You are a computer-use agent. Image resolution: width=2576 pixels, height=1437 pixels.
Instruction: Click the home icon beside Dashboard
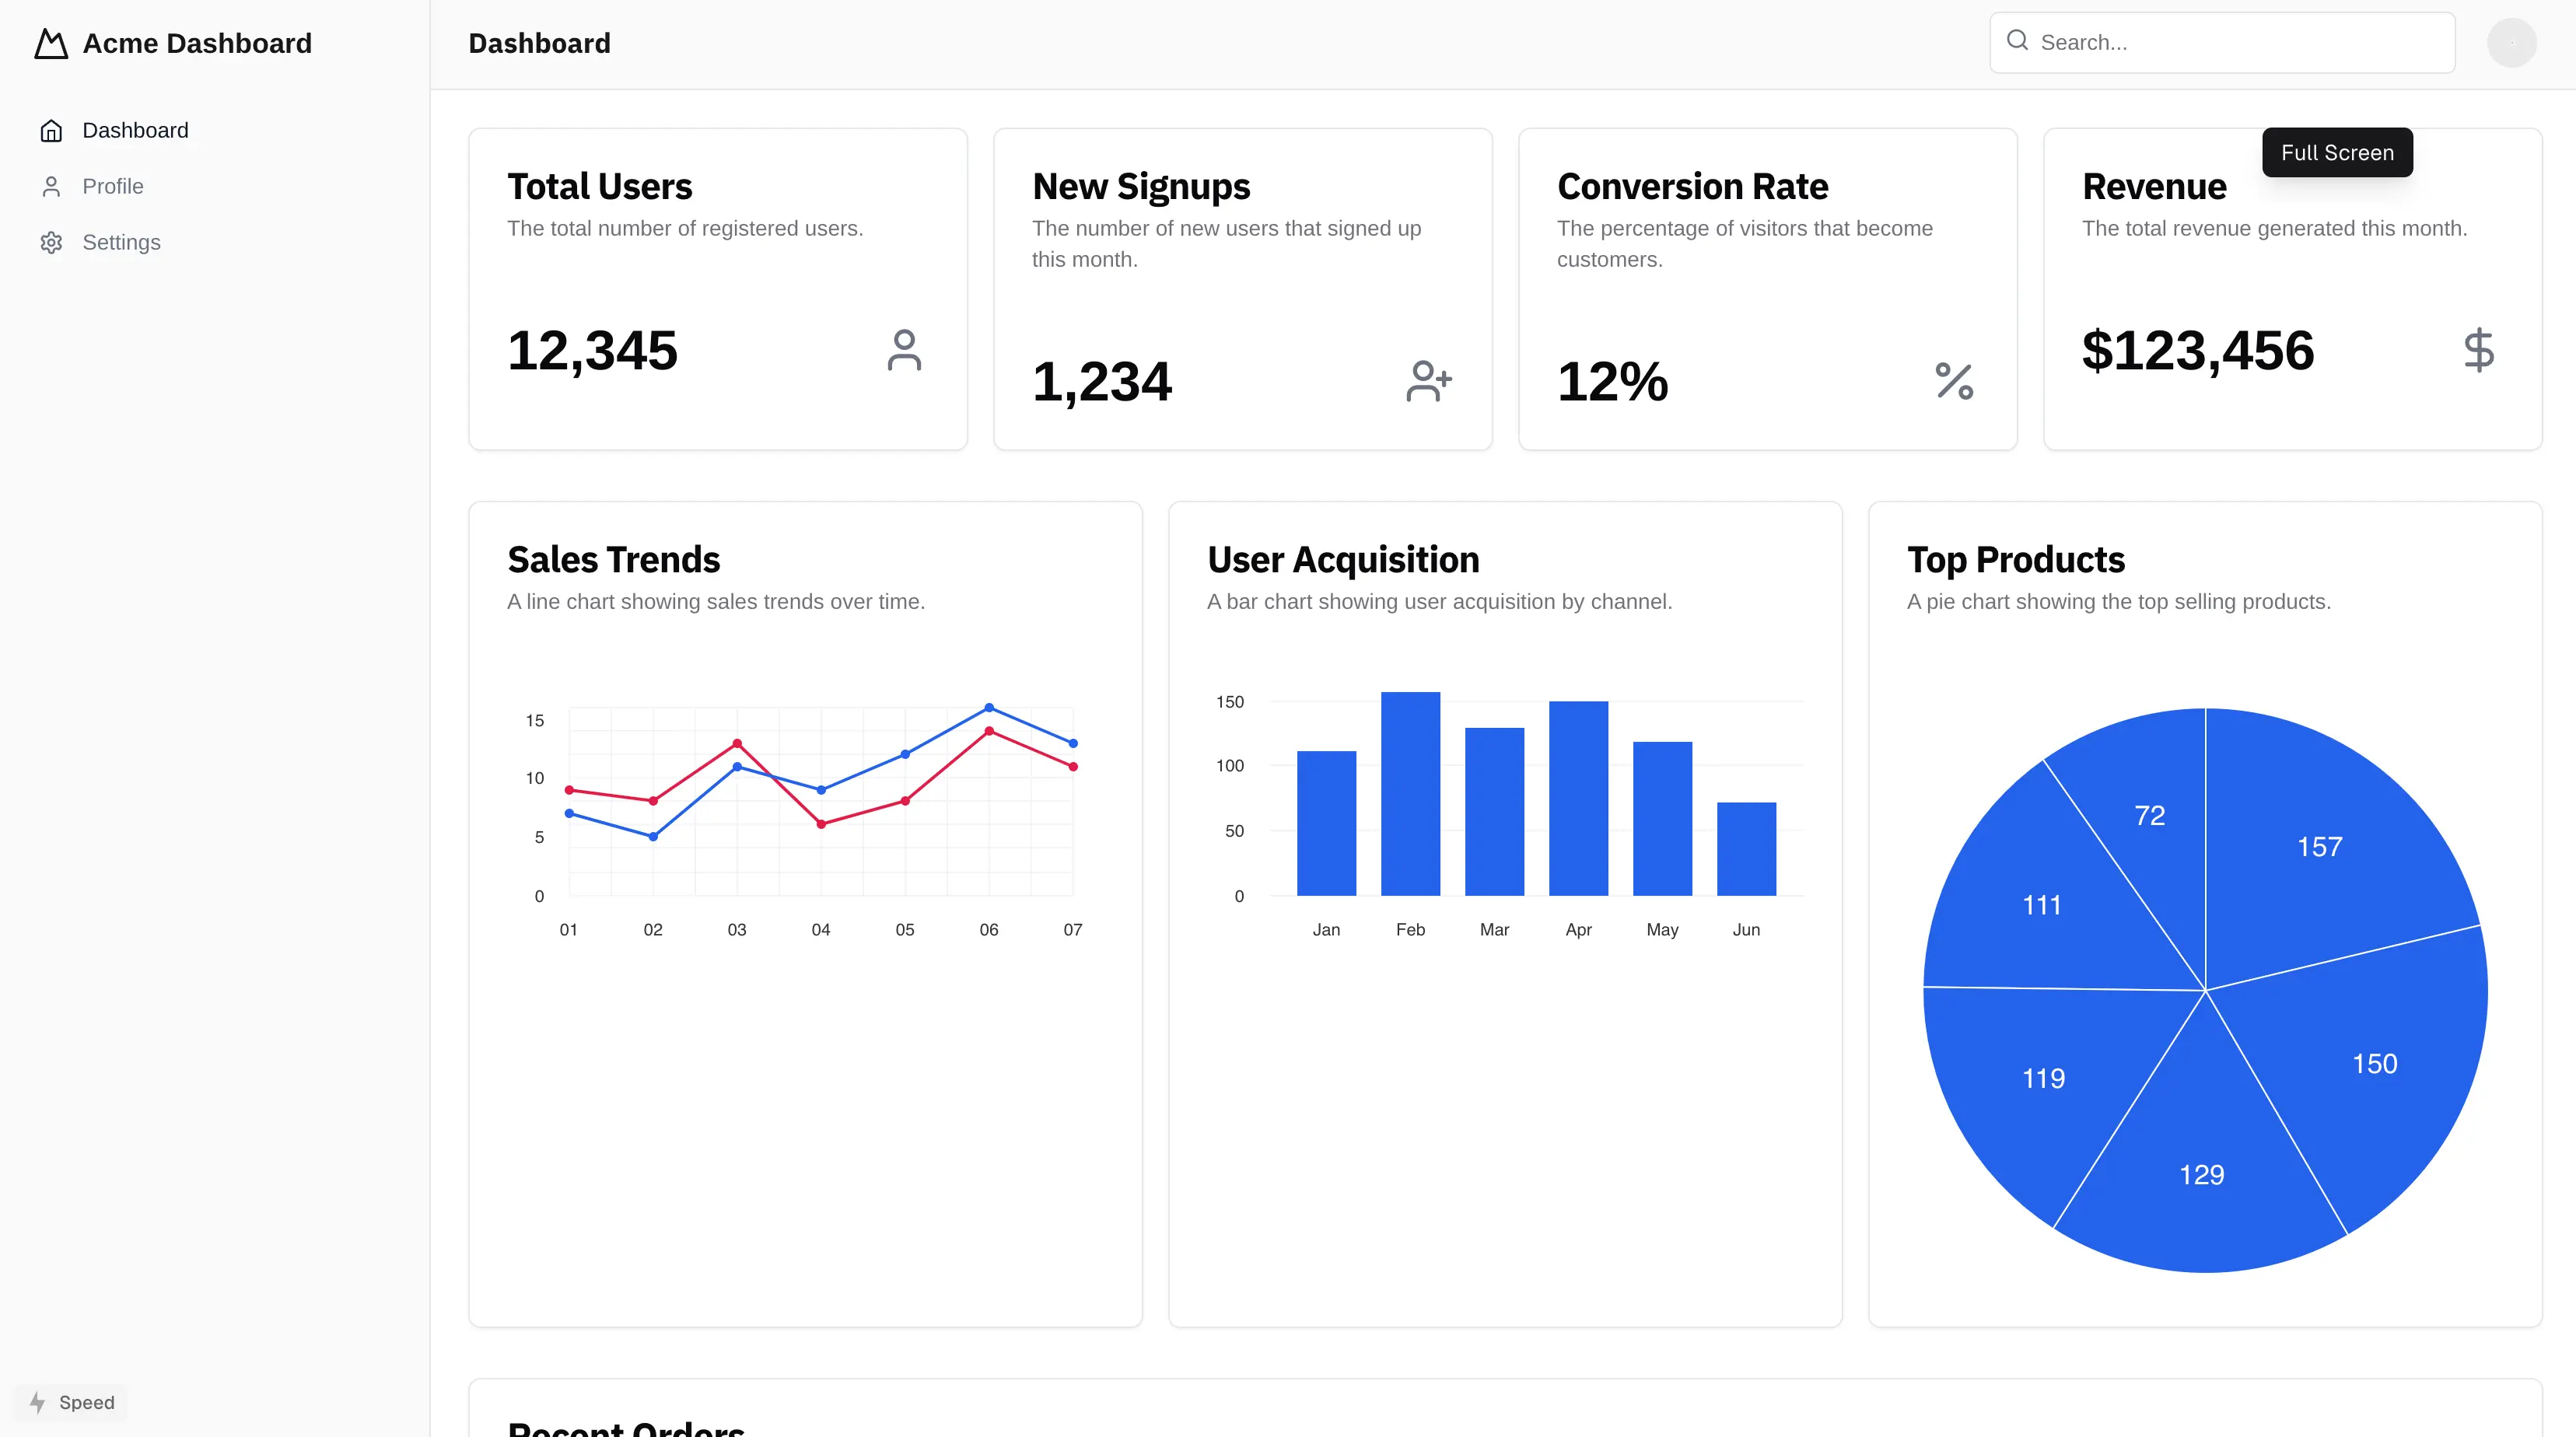(x=51, y=130)
